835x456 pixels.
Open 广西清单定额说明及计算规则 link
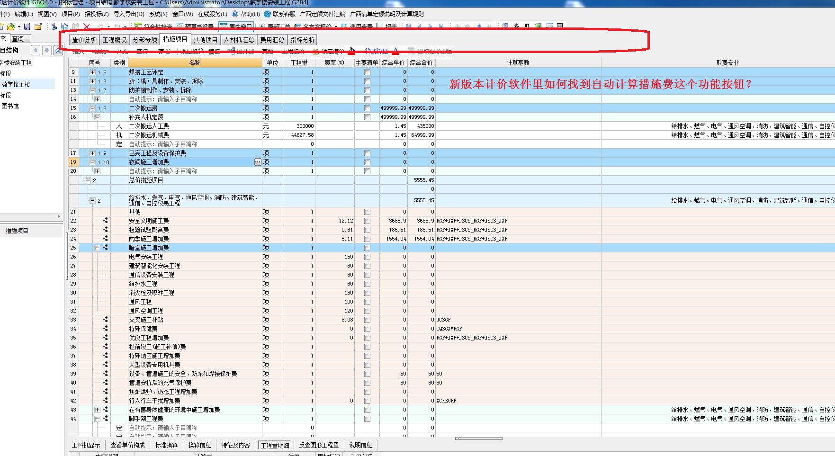coord(387,14)
